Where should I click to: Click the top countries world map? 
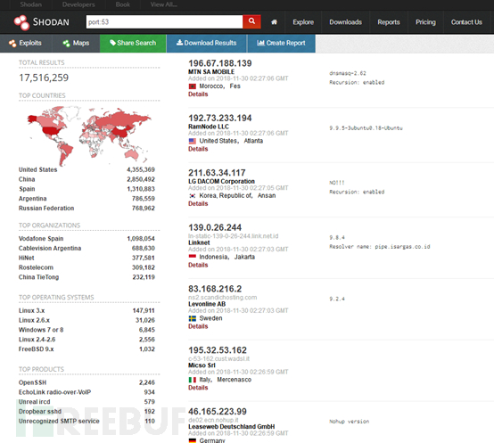(x=89, y=135)
